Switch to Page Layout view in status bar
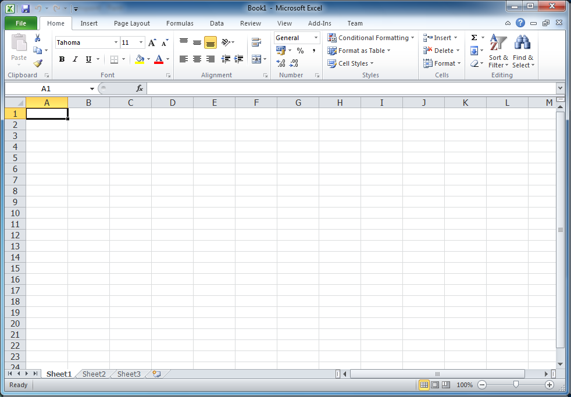Image resolution: width=571 pixels, height=397 pixels. click(x=435, y=385)
